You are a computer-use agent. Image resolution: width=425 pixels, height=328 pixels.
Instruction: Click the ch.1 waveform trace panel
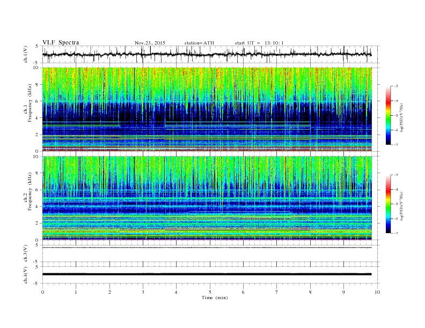coord(211,54)
